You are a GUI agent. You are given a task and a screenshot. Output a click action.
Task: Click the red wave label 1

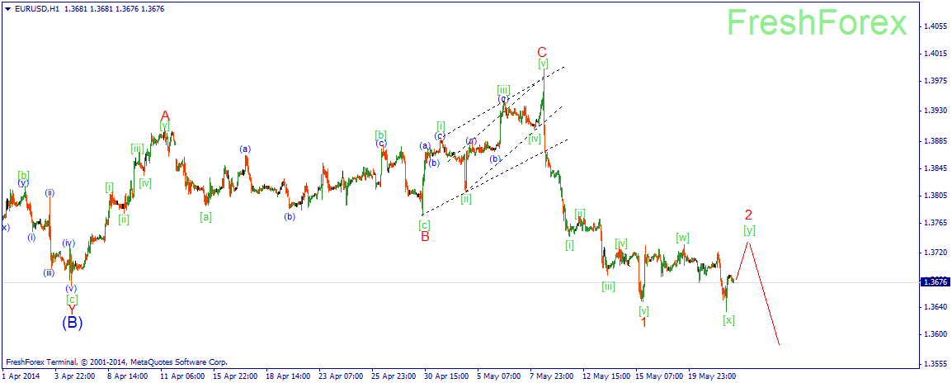tap(643, 322)
